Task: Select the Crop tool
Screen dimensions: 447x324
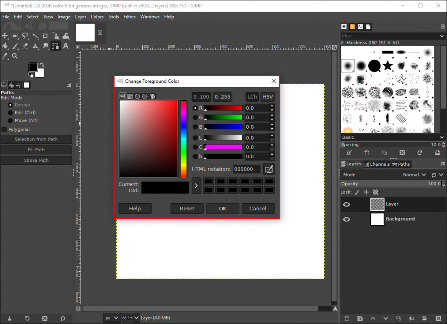Action: click(x=45, y=36)
